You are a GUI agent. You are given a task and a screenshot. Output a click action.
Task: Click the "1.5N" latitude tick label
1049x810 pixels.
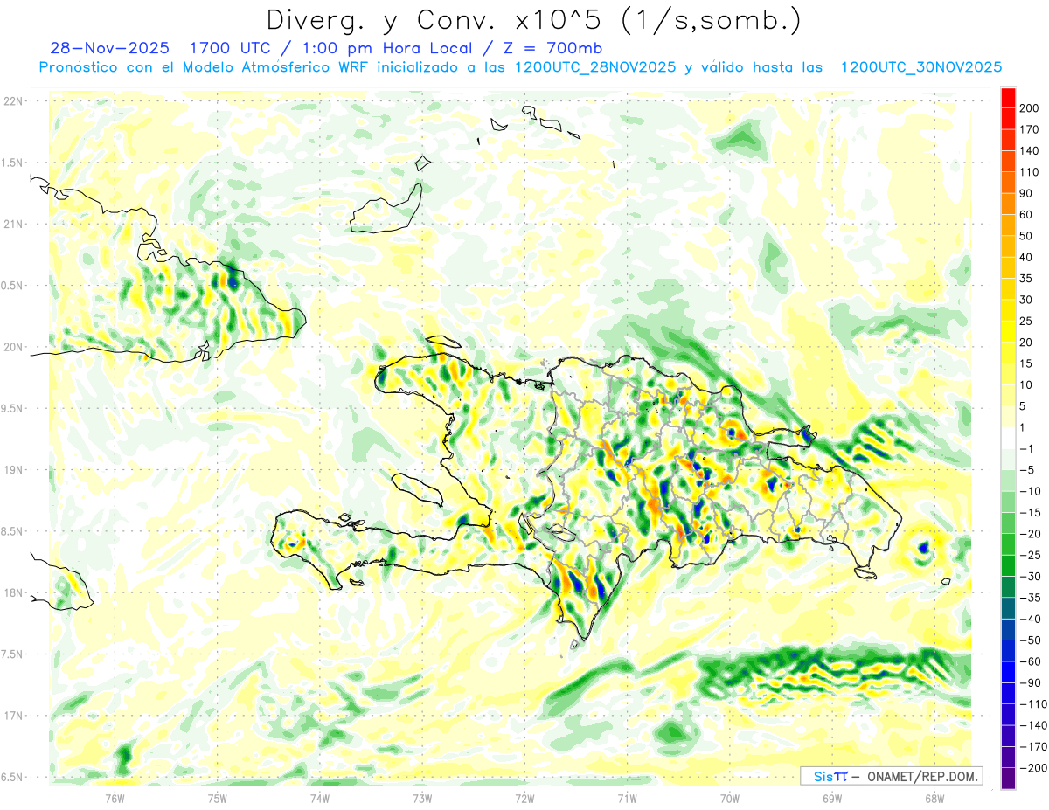[12, 163]
